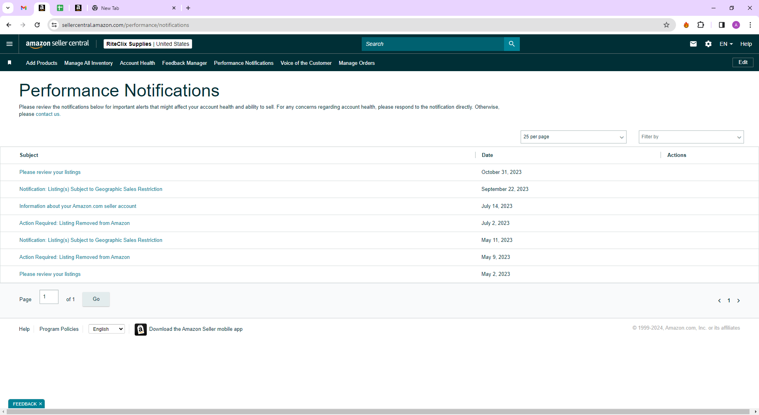Open May 11 Geographic Sales Restriction notification
This screenshot has width=759, height=415.
pyautogui.click(x=91, y=240)
